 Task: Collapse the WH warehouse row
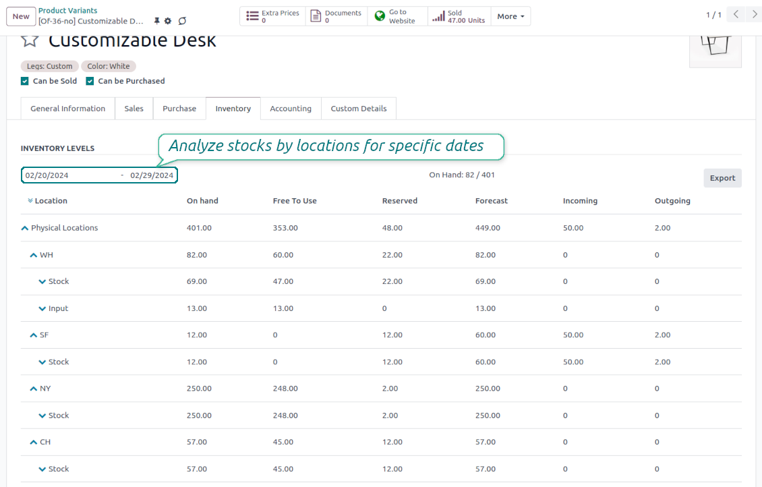34,255
